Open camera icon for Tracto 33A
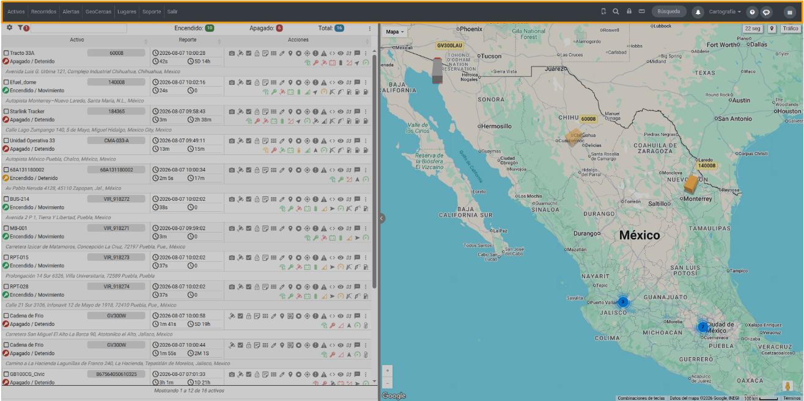Screen dimensions: 804x401 232,53
